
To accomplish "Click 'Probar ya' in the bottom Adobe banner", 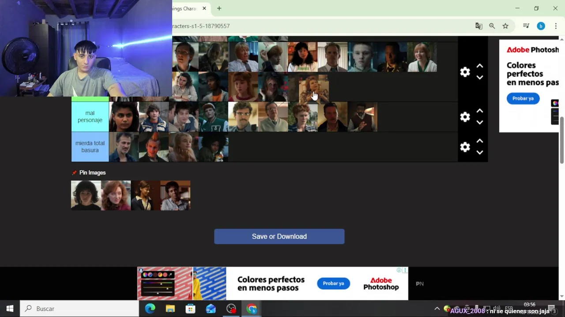I will coord(333,284).
